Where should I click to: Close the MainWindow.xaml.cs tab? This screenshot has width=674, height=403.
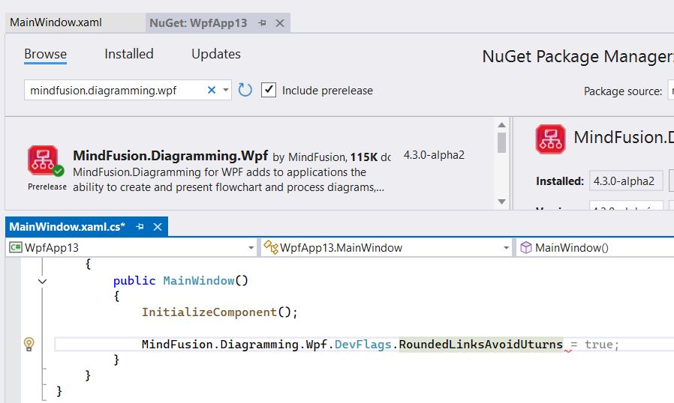point(157,226)
